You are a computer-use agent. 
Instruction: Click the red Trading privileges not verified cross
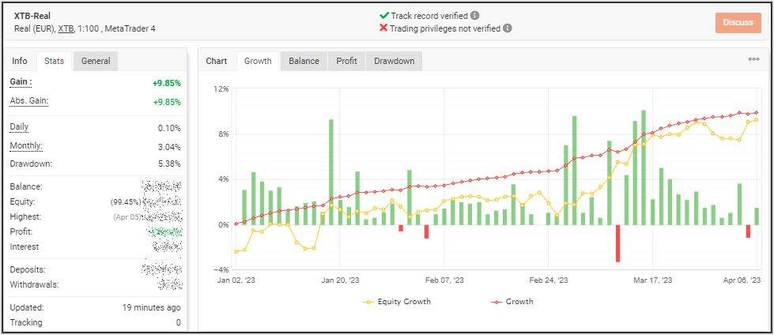[384, 28]
